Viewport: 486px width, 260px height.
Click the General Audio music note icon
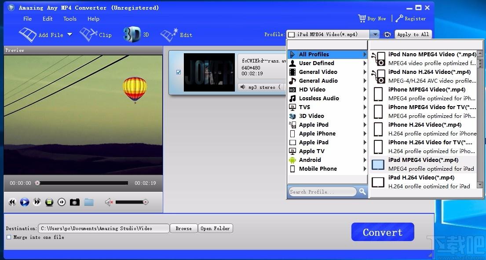292,81
